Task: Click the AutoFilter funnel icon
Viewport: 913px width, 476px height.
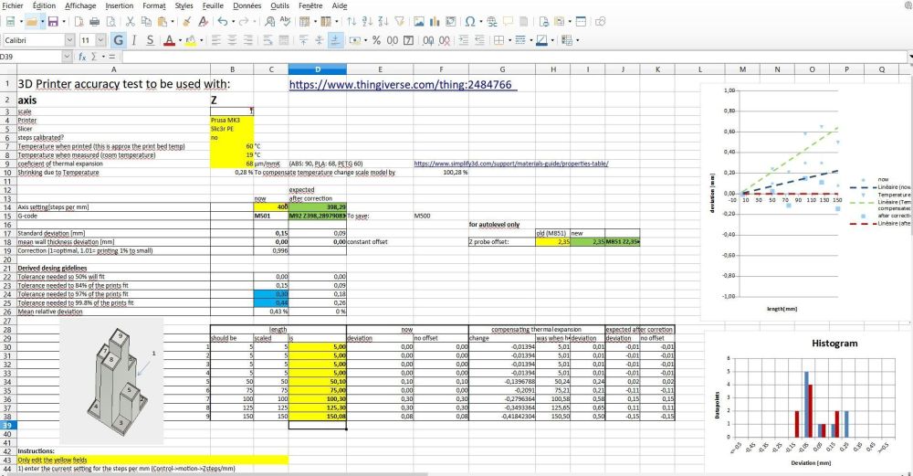Action: tap(400, 22)
